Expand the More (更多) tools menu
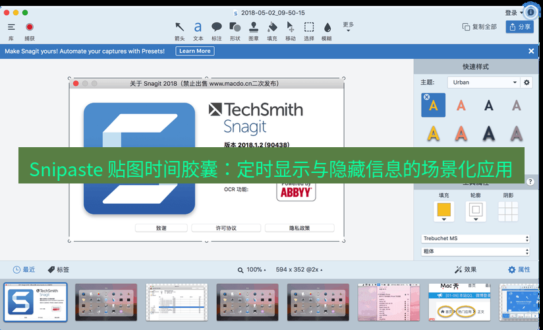This screenshot has width=543, height=330. click(348, 26)
